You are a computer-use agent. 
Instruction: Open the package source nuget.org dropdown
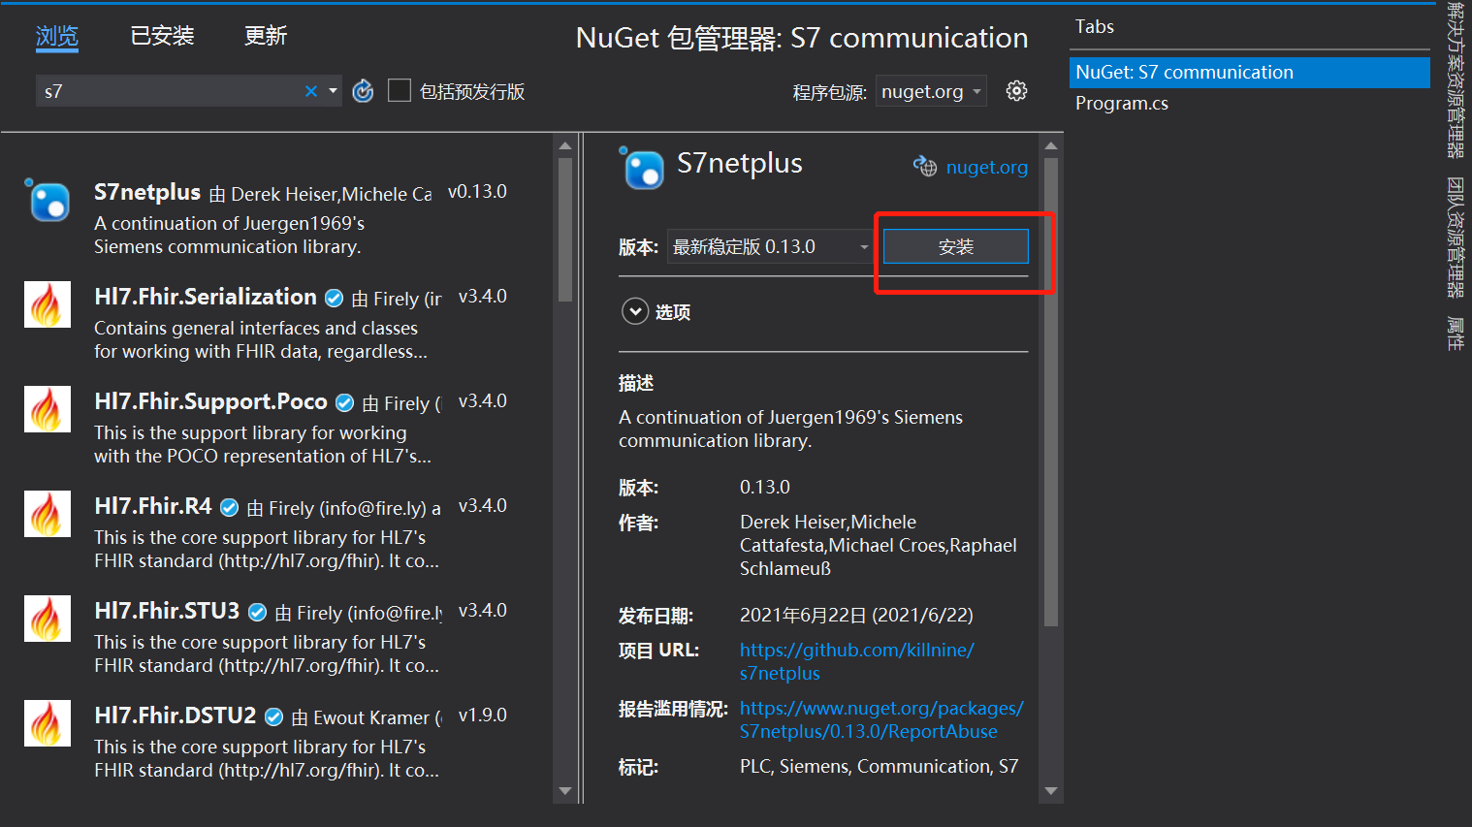[931, 91]
